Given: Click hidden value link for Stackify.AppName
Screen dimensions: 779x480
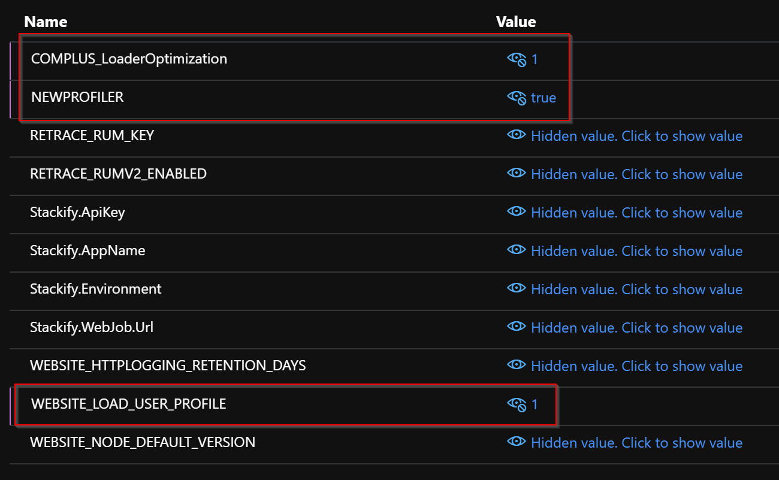Looking at the screenshot, I should point(637,251).
